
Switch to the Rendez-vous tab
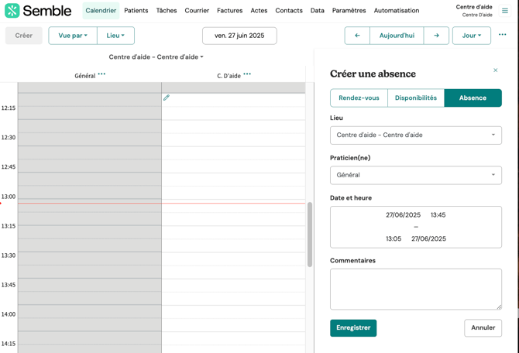(359, 98)
